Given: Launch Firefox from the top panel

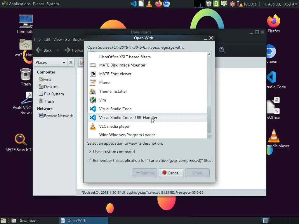Looking at the screenshot, I should (158, 4).
